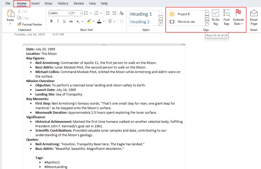Cut the selected content
261x169 pixels.
(x=22, y=11)
